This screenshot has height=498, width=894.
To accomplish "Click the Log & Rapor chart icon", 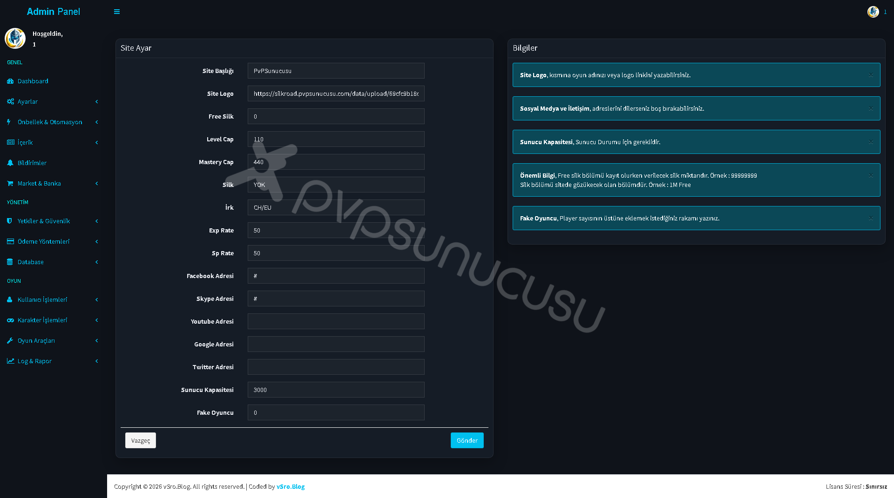I will (x=10, y=361).
